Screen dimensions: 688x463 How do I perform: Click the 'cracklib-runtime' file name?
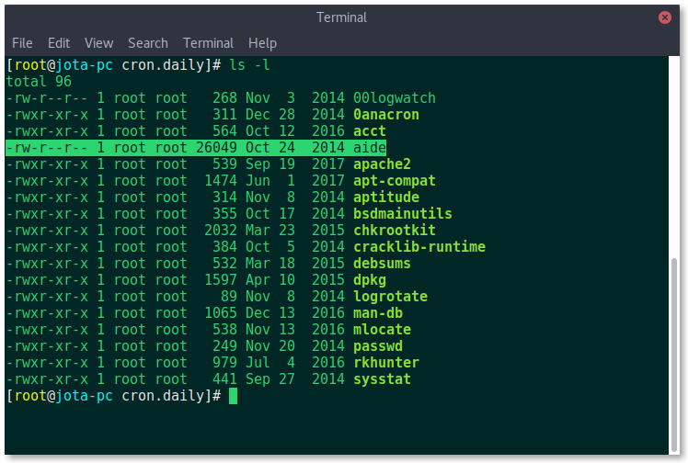click(x=419, y=247)
